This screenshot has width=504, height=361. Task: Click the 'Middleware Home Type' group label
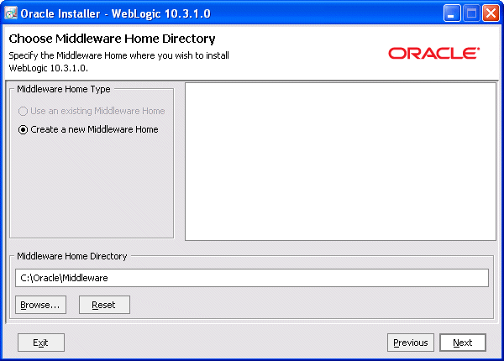[64, 89]
